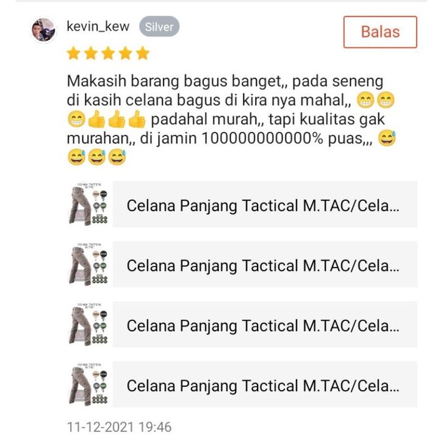The height and width of the screenshot is (443, 443).
Task: Open the fourth tactical pants product thumbnail
Action: point(88,384)
